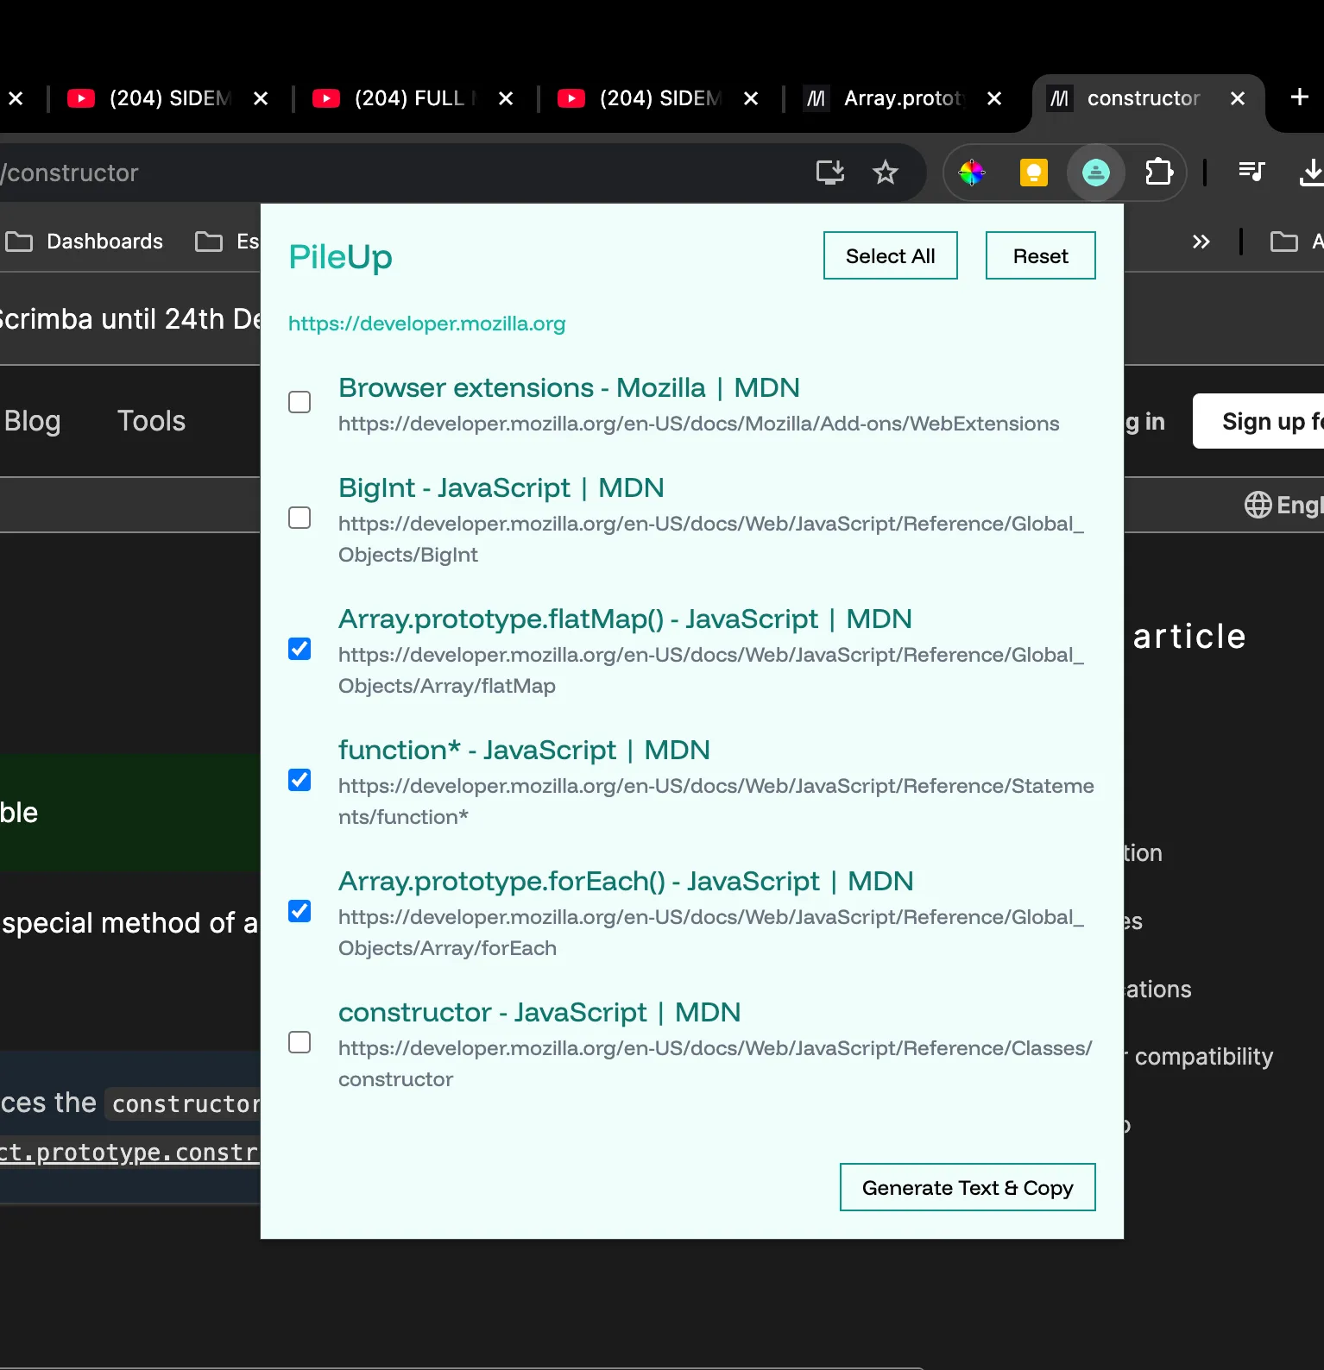Click the install app icon in address bar
Screen dimensions: 1324x1370
coord(829,173)
